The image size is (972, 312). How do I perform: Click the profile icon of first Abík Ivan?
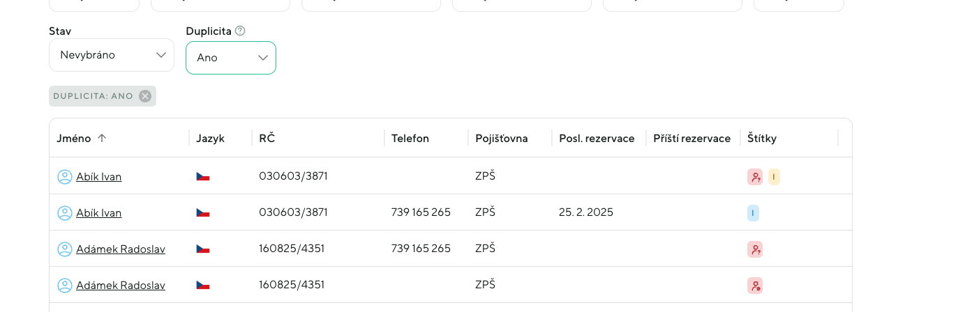coord(65,177)
